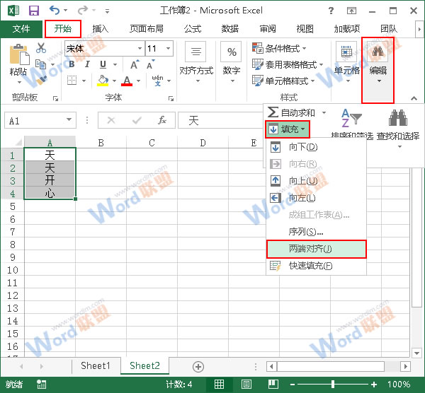Toggle bold formatting
The width and height of the screenshot is (425, 393).
coord(72,64)
